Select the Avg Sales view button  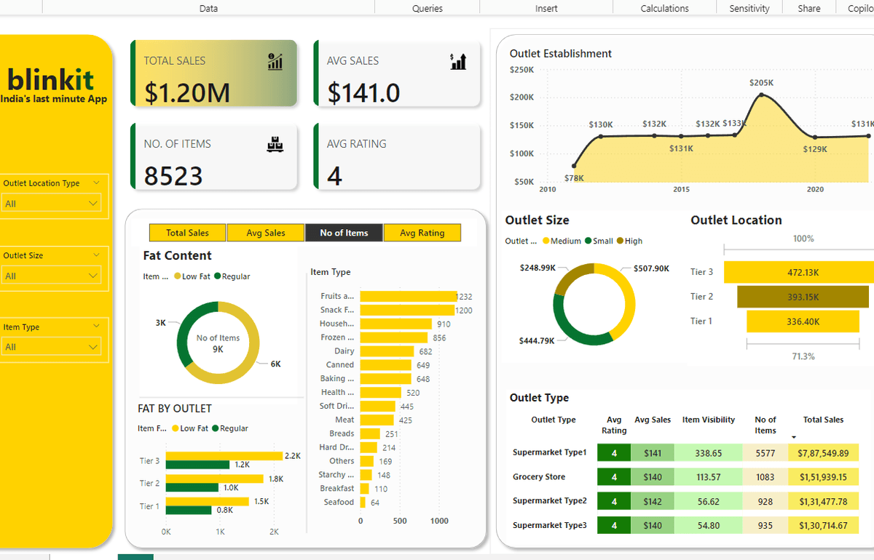[x=265, y=232]
